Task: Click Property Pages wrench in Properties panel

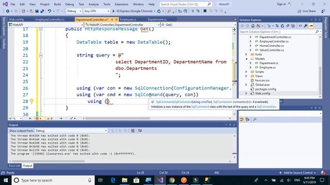Action: (254, 120)
